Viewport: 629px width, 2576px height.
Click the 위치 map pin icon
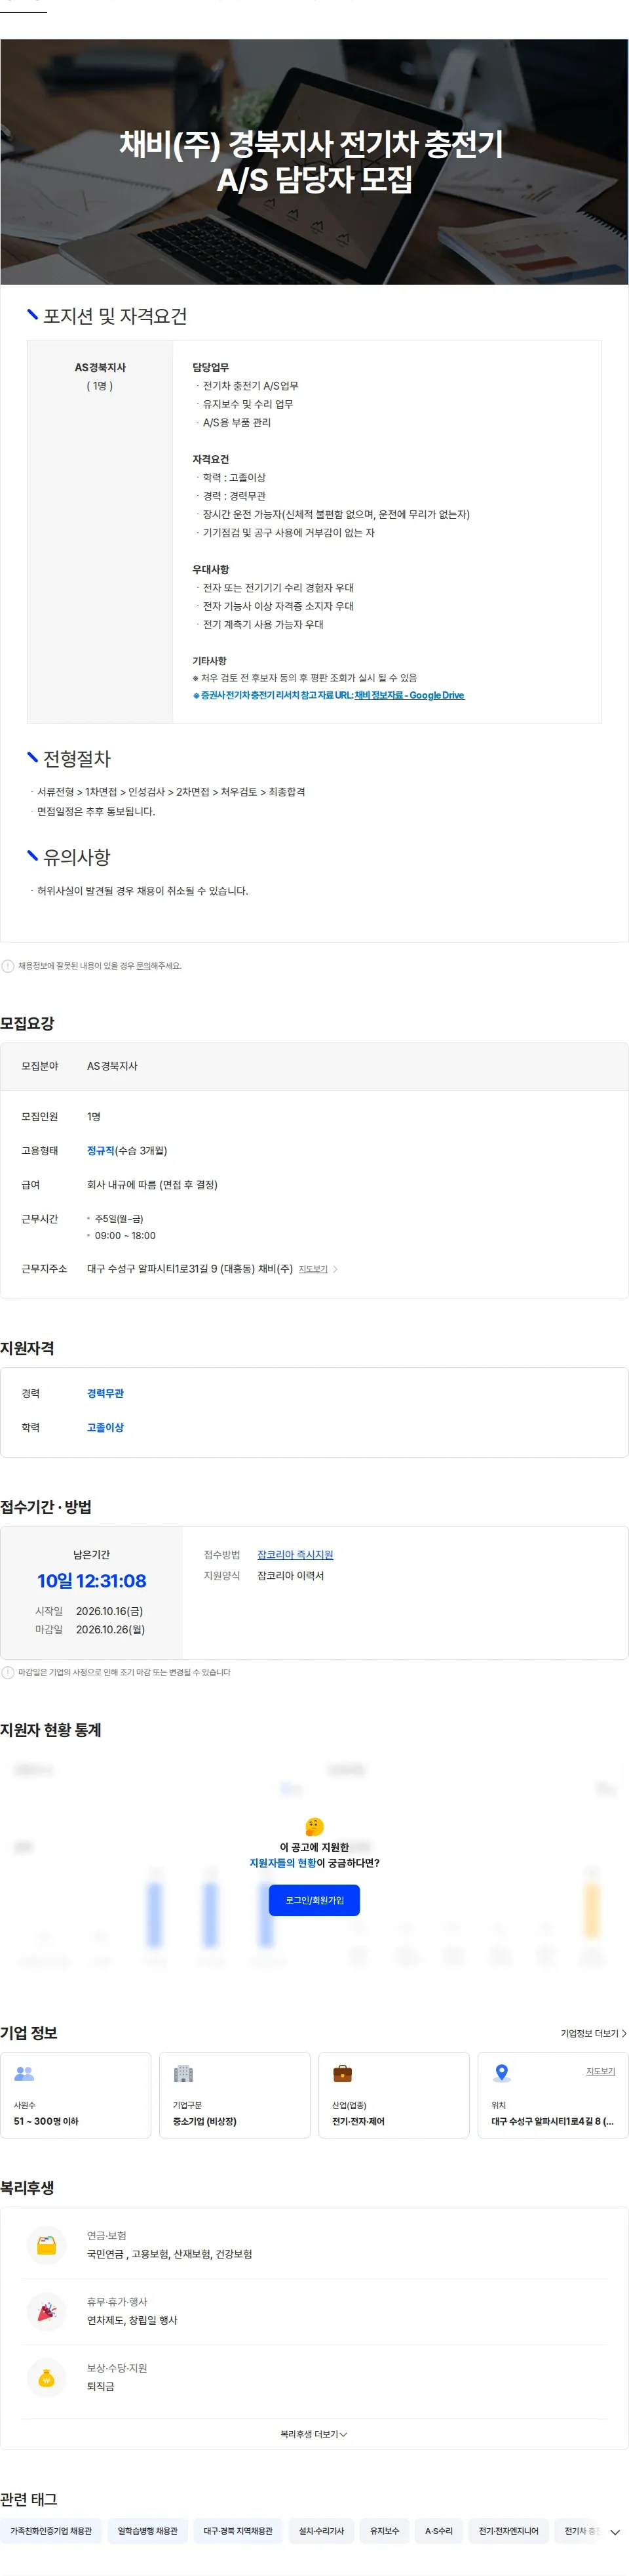(502, 2074)
